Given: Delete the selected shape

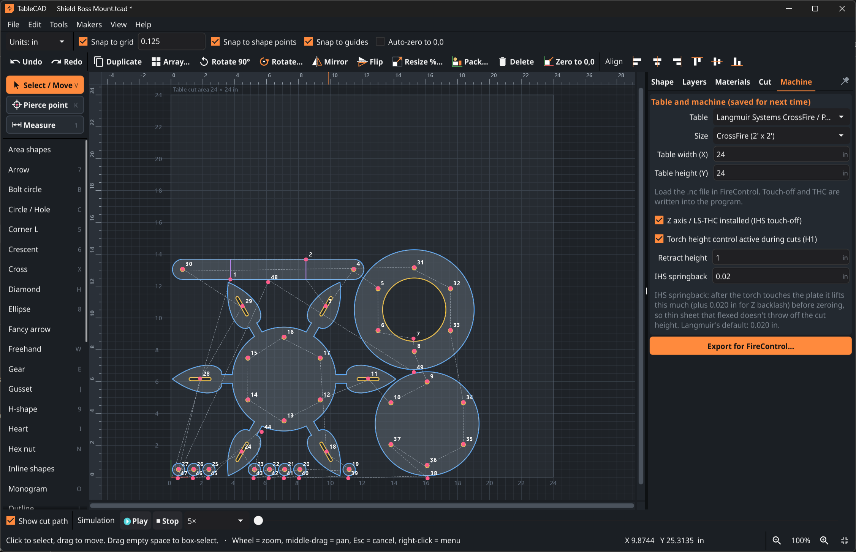Looking at the screenshot, I should click(516, 62).
